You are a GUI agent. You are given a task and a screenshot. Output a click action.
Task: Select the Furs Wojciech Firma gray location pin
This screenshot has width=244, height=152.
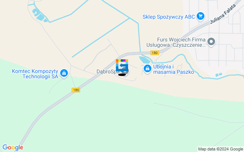tap(211, 42)
